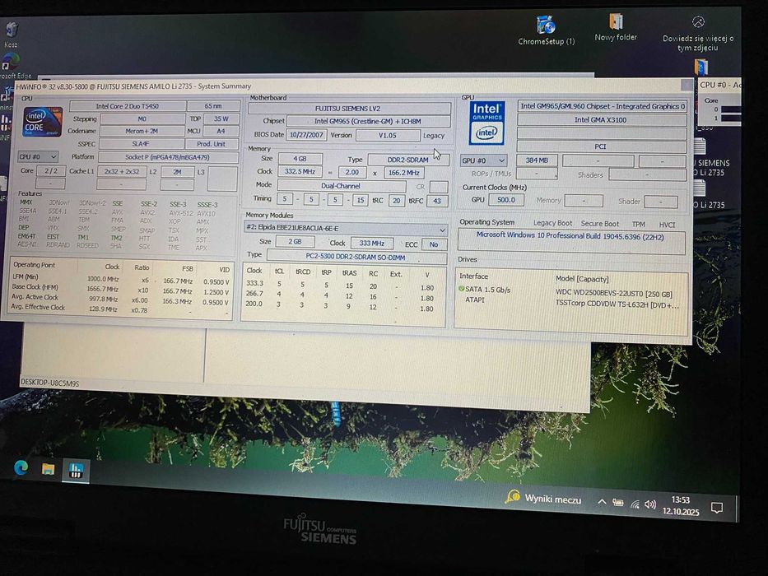This screenshot has width=768, height=576.
Task: Open File Explorer from the taskbar
Action: coord(48,469)
